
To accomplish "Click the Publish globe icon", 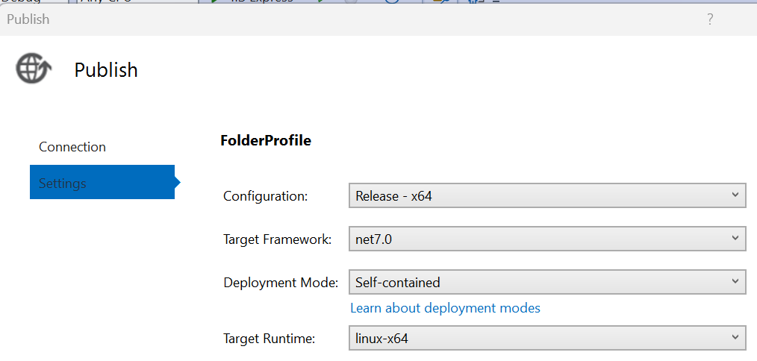I will pyautogui.click(x=34, y=68).
